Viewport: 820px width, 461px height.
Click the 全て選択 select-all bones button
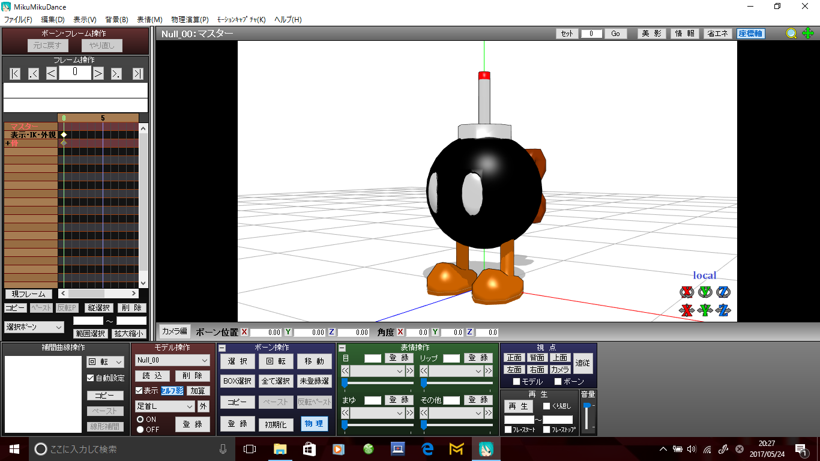tap(276, 381)
